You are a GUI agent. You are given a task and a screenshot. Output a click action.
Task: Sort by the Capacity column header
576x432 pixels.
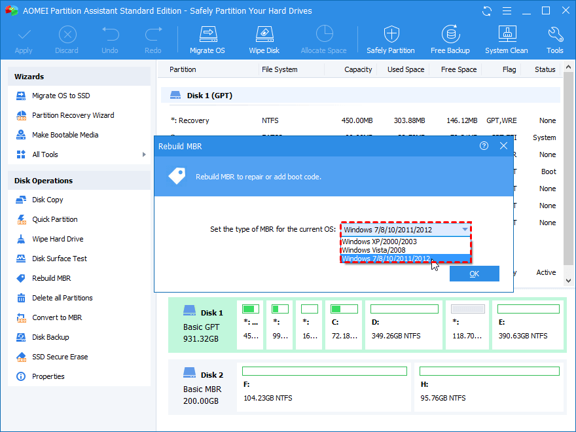[358, 69]
